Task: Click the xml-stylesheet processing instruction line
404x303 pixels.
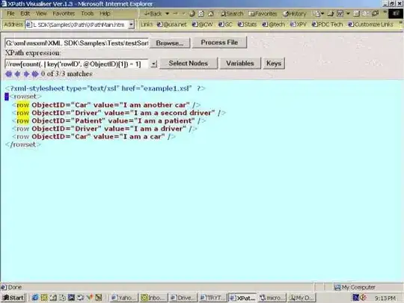Action: (x=105, y=88)
